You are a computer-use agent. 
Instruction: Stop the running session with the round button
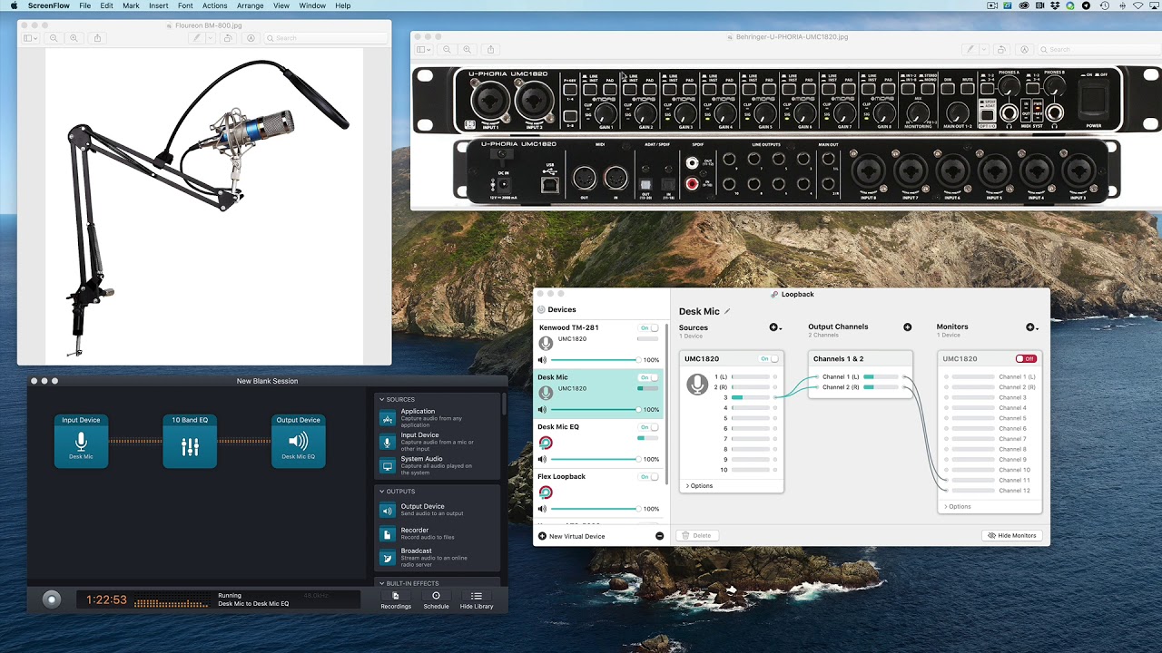[52, 599]
